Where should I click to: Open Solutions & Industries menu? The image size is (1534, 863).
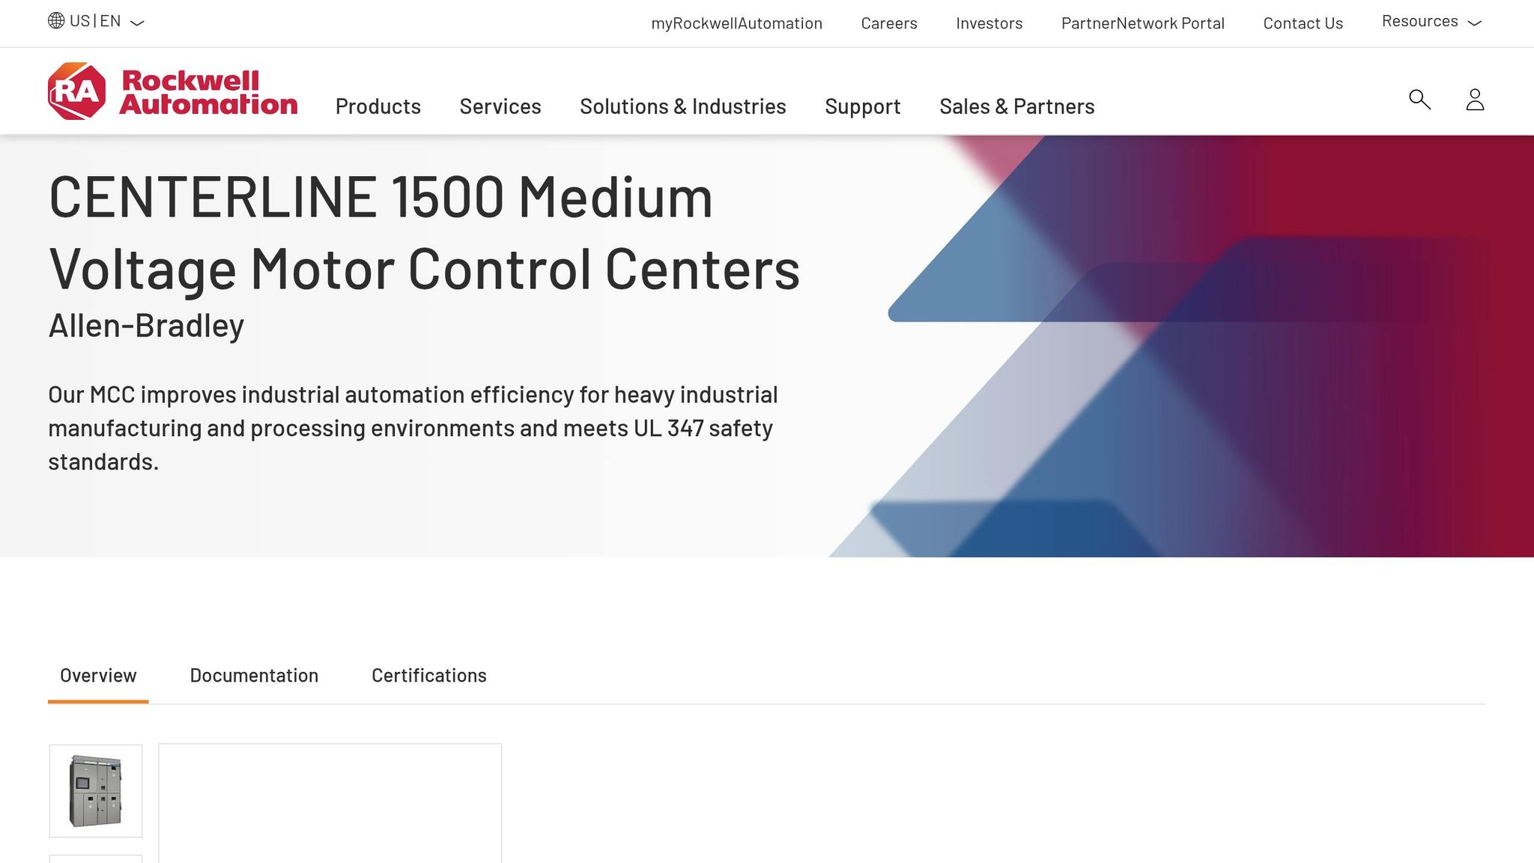point(683,106)
